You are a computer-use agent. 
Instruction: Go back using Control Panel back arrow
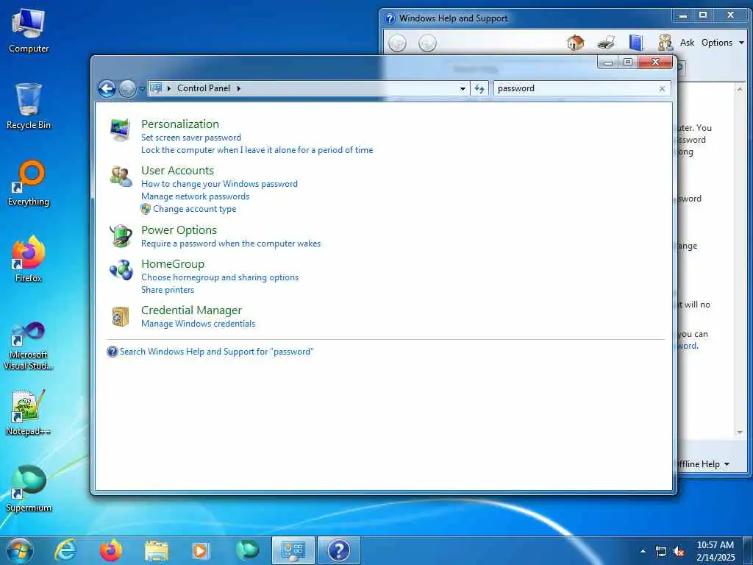[x=107, y=88]
